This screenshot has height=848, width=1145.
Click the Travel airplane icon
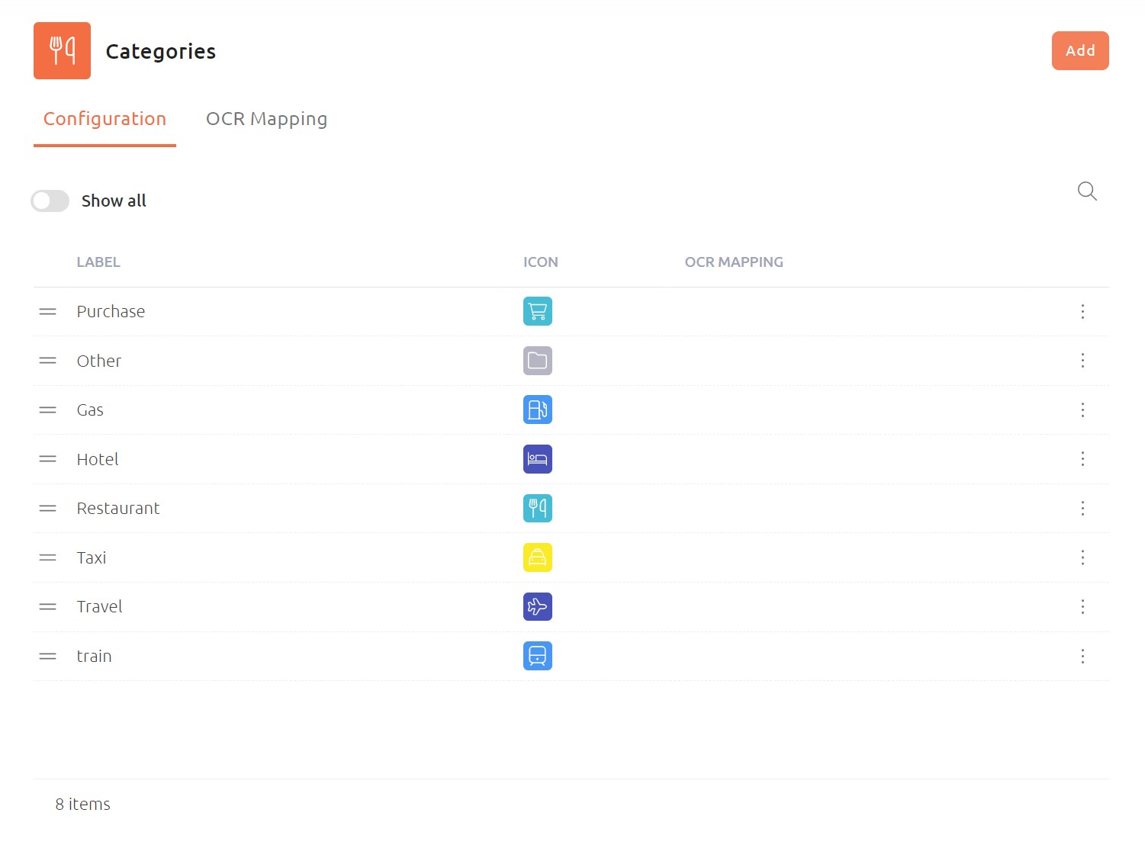(x=538, y=606)
